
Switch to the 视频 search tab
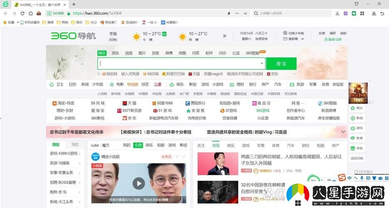129,53
